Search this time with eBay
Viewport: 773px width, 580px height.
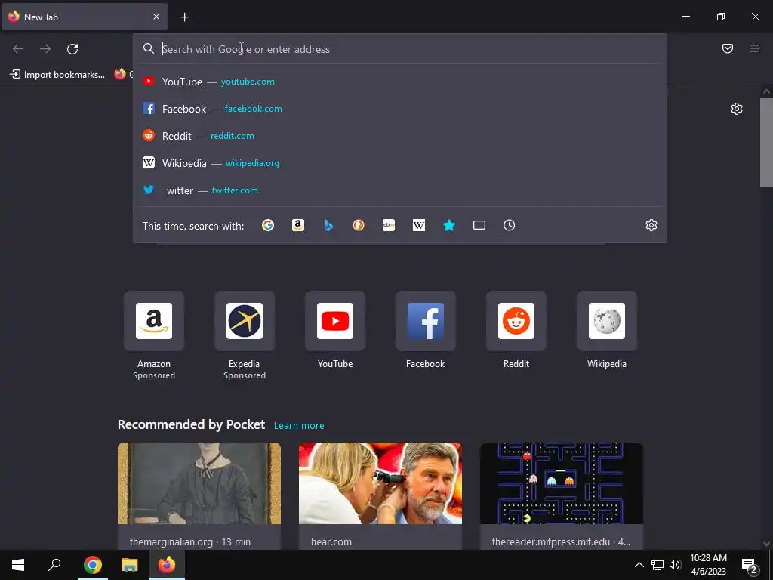tap(389, 225)
